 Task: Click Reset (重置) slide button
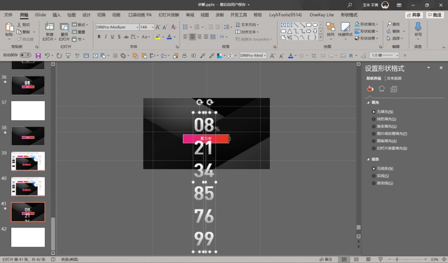(x=78, y=32)
